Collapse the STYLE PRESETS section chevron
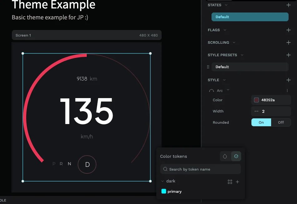The width and height of the screenshot is (297, 204). coord(242,55)
